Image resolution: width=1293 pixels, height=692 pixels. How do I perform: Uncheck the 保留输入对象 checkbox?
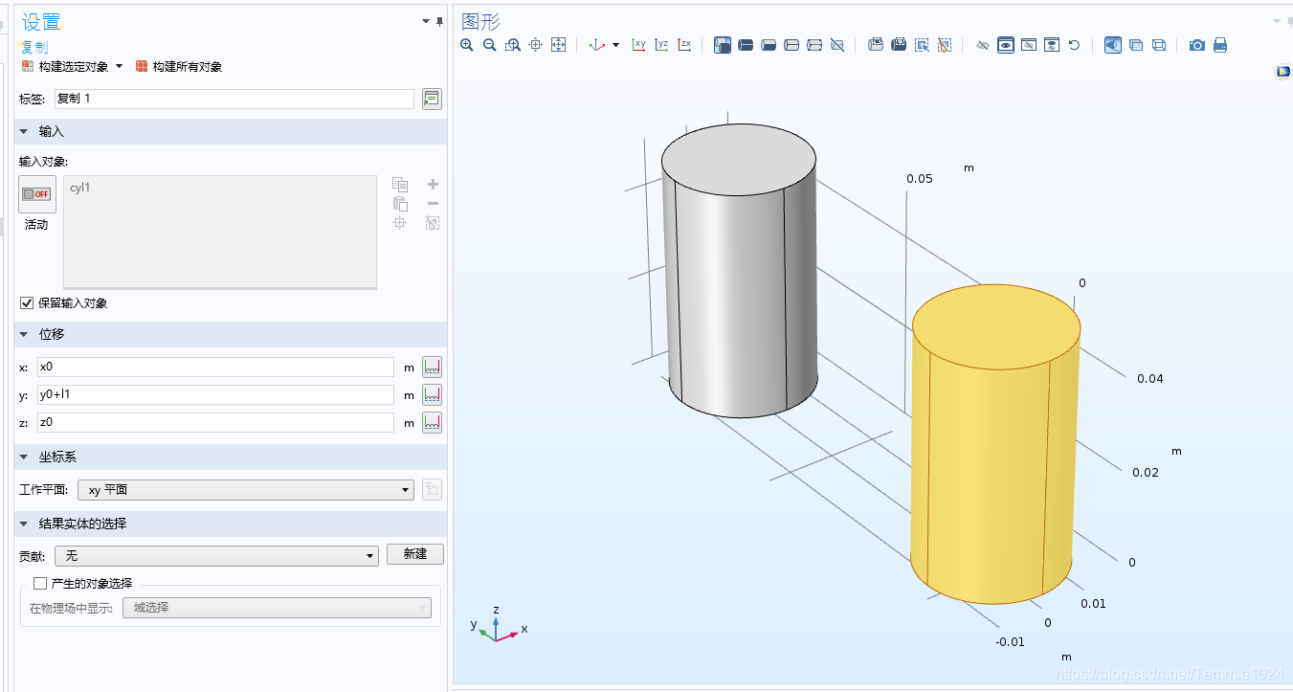[27, 303]
